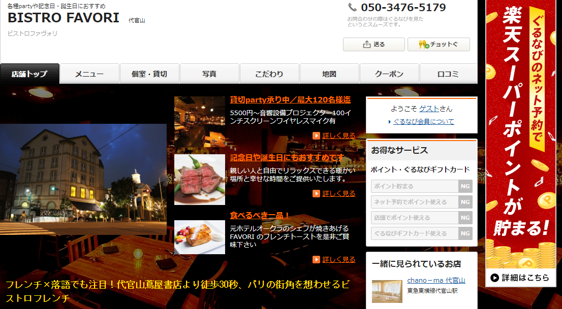The width and height of the screenshot is (562, 309).
Task: Click the chano-ma 代官山 restaurant link
Action: pos(436,281)
